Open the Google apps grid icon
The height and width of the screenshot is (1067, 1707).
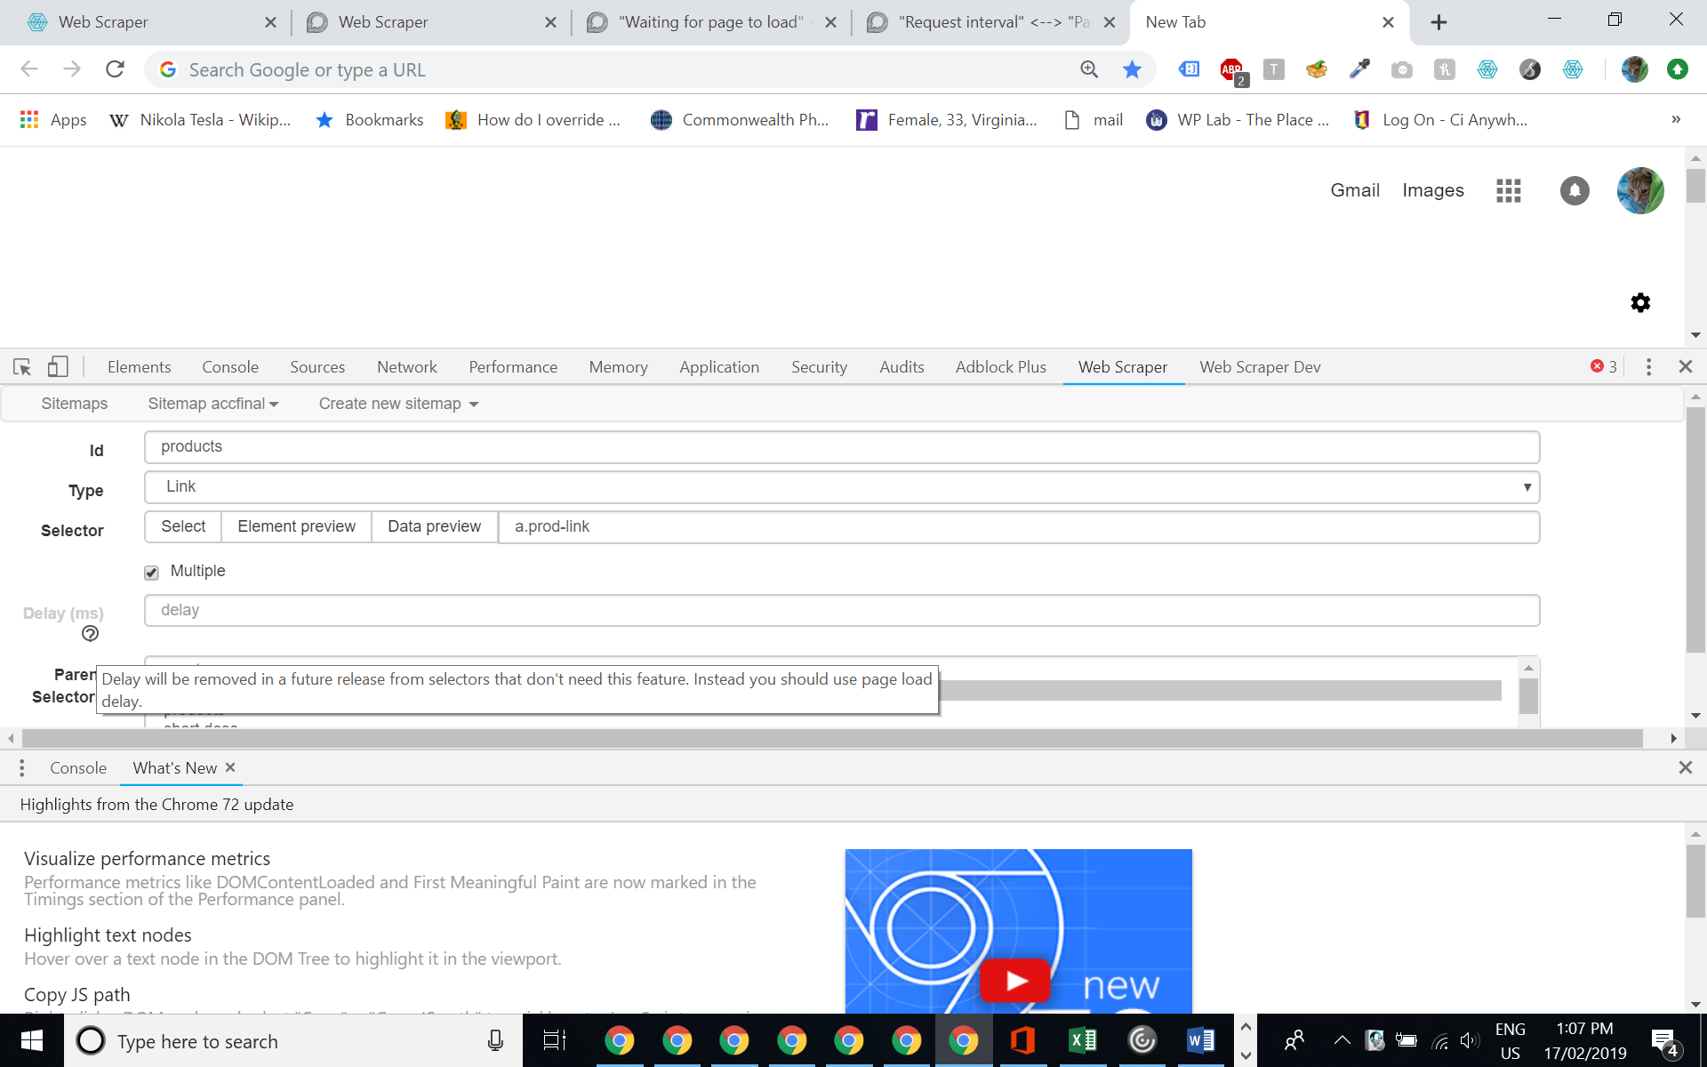point(1508,190)
